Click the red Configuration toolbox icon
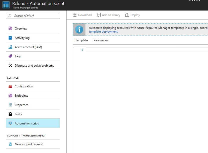The height and width of the screenshot is (153, 208). 10,86
